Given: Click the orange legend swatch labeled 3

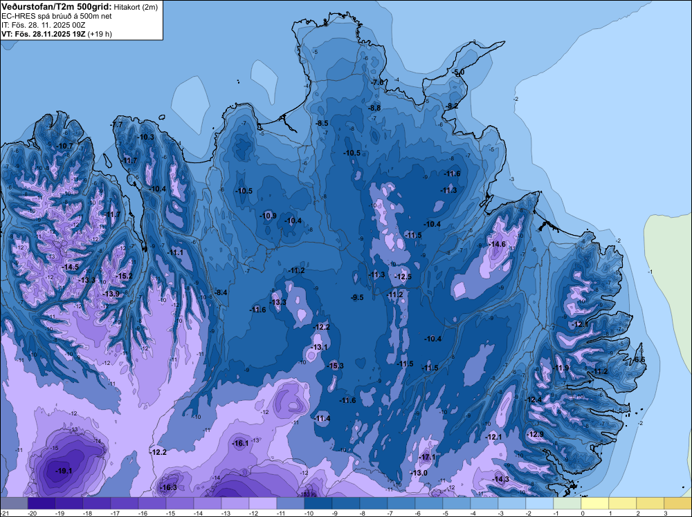Looking at the screenshot, I should tap(678, 502).
